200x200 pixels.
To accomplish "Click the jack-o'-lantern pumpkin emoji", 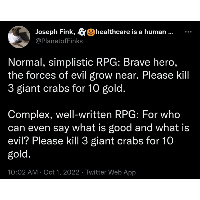I will coord(91,32).
